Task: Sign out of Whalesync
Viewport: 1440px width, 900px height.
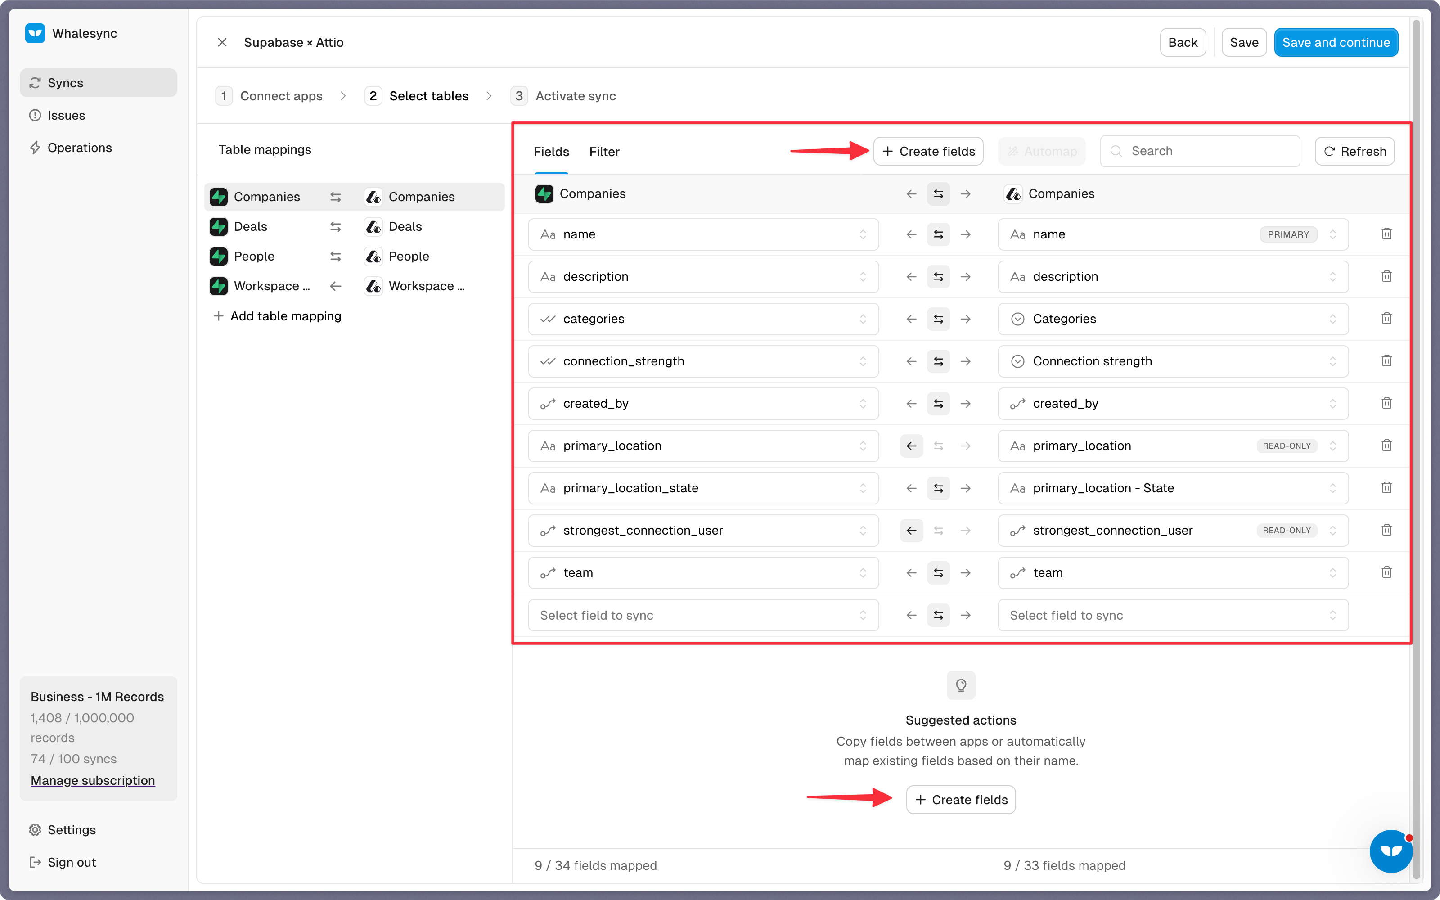Action: tap(98, 862)
